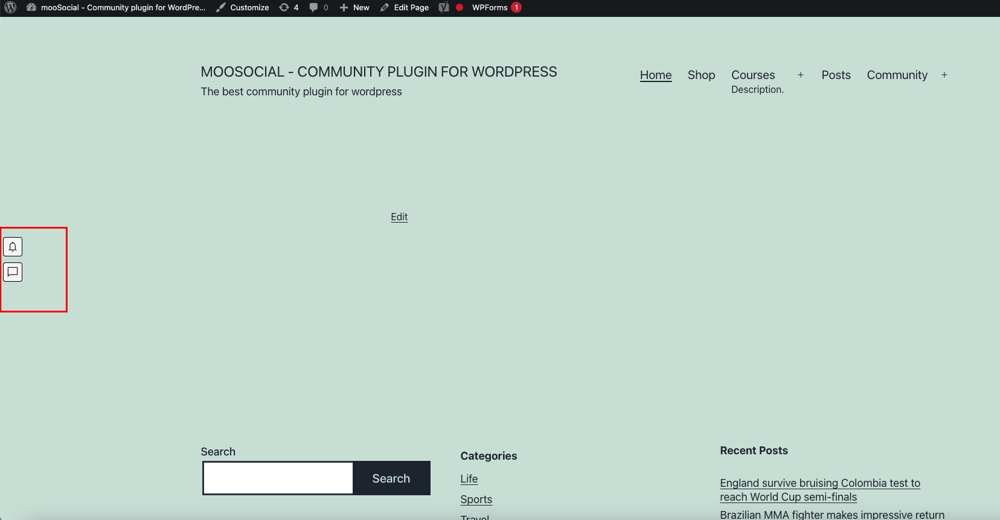Open the comments bubble icon showing 0
Screen dimensions: 1000x520
319,8
